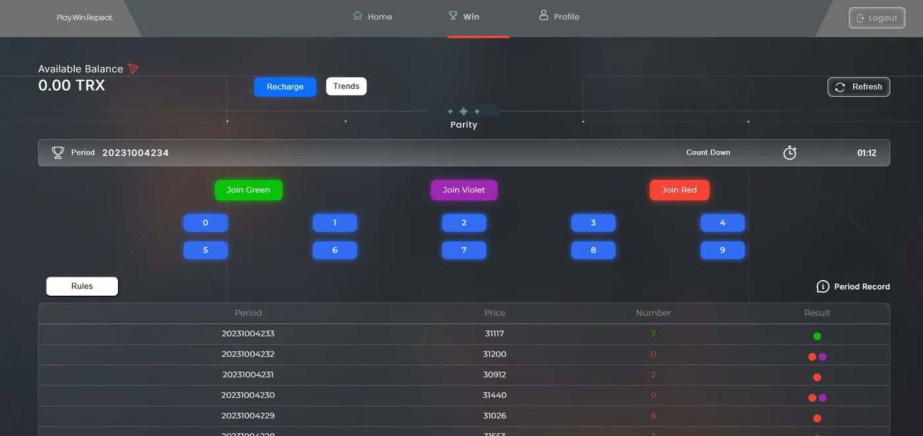Switch to the Win tab
This screenshot has width=923, height=436.
[463, 16]
